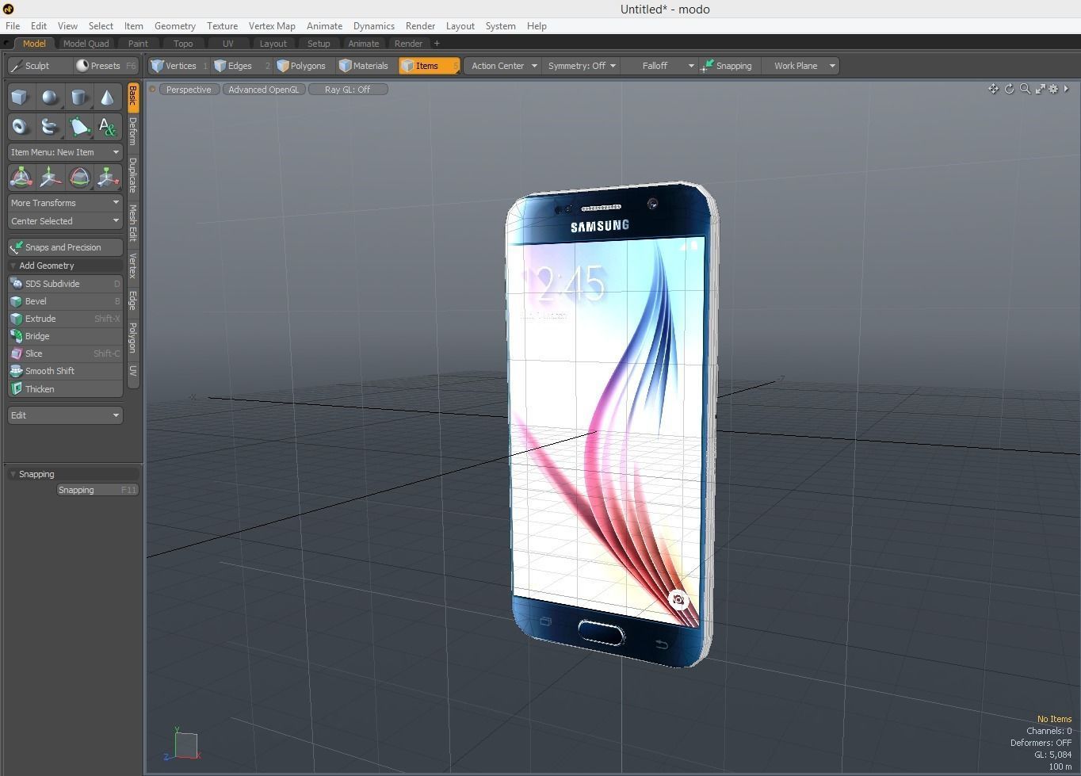Open the Edit dropdown in left panel
Image resolution: width=1081 pixels, height=776 pixels.
pos(65,415)
